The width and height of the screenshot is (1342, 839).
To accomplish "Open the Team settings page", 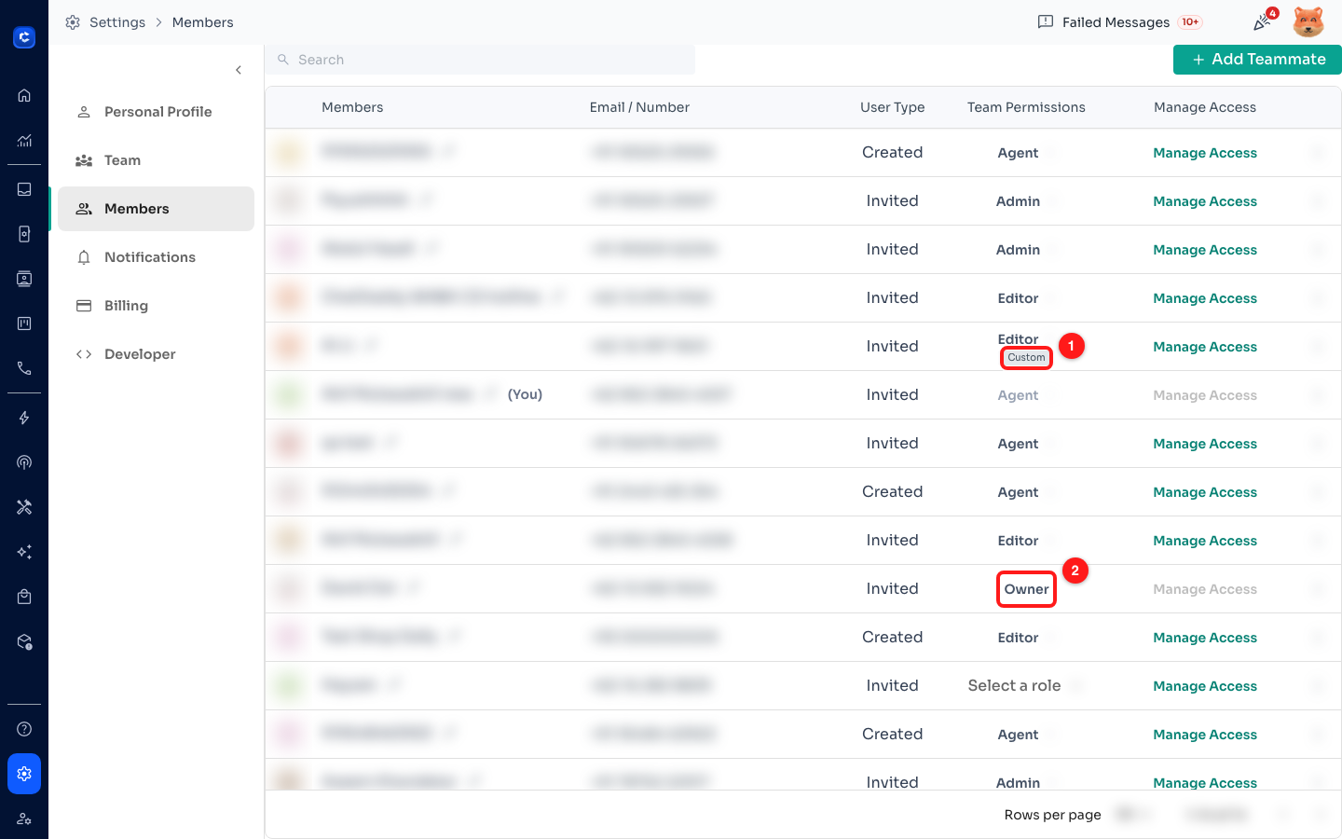I will pos(156,160).
